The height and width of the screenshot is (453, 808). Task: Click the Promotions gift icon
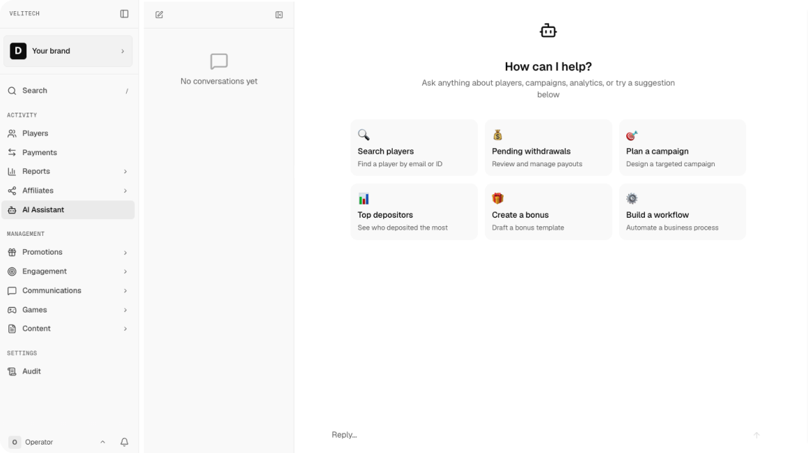(12, 252)
